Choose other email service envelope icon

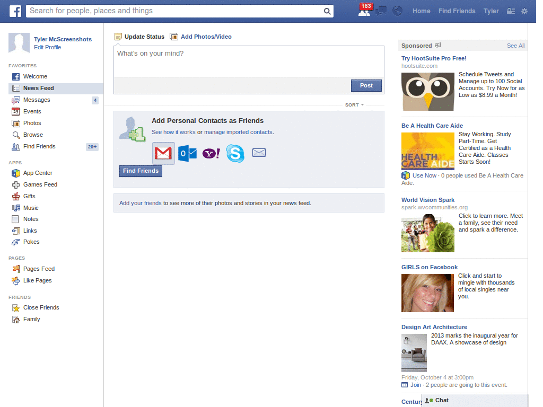point(259,153)
